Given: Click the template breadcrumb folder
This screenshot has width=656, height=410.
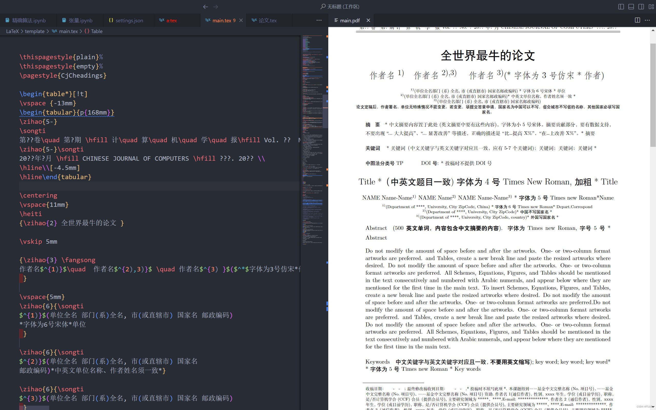Looking at the screenshot, I should pyautogui.click(x=34, y=31).
